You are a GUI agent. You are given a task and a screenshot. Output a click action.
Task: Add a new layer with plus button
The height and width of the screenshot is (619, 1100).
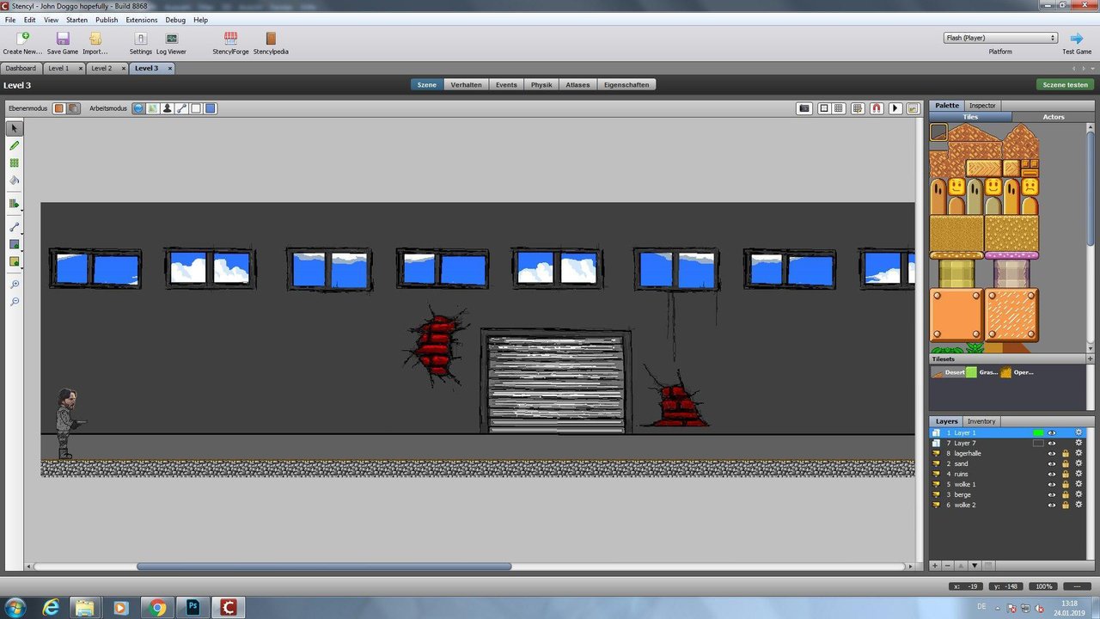(x=935, y=565)
